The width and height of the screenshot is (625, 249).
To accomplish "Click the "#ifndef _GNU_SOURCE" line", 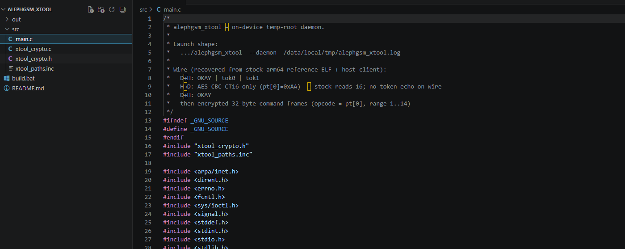I will click(x=196, y=120).
